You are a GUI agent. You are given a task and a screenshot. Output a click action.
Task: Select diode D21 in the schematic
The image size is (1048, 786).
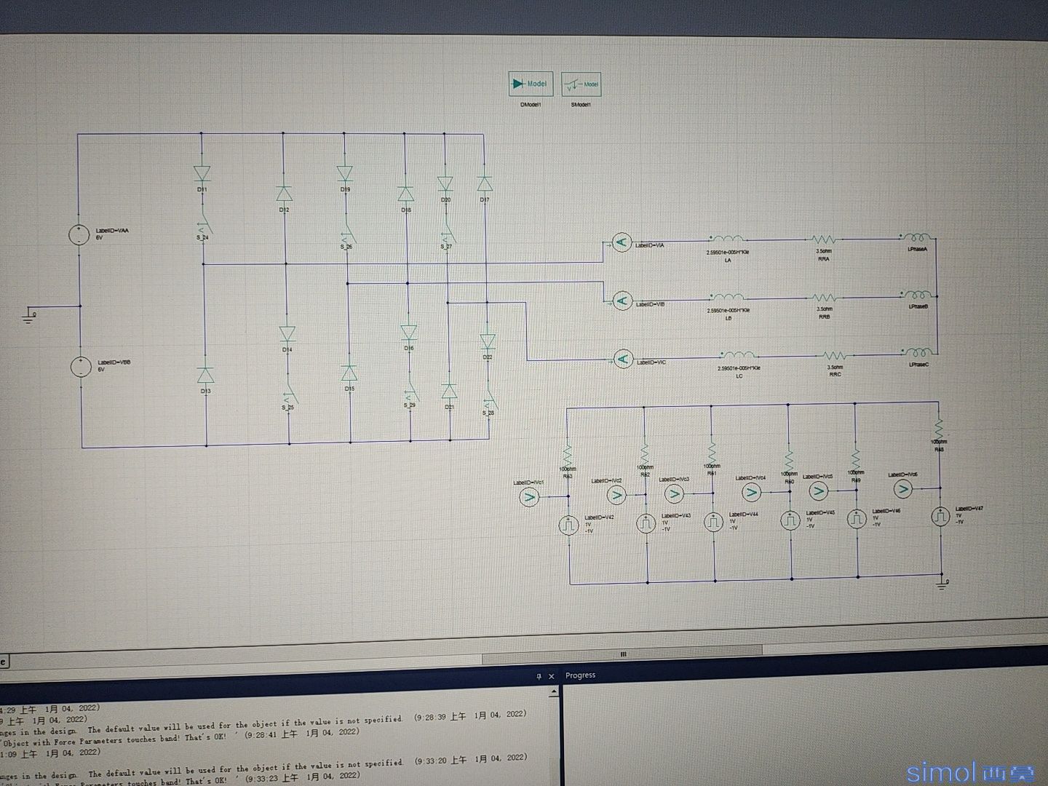[449, 392]
